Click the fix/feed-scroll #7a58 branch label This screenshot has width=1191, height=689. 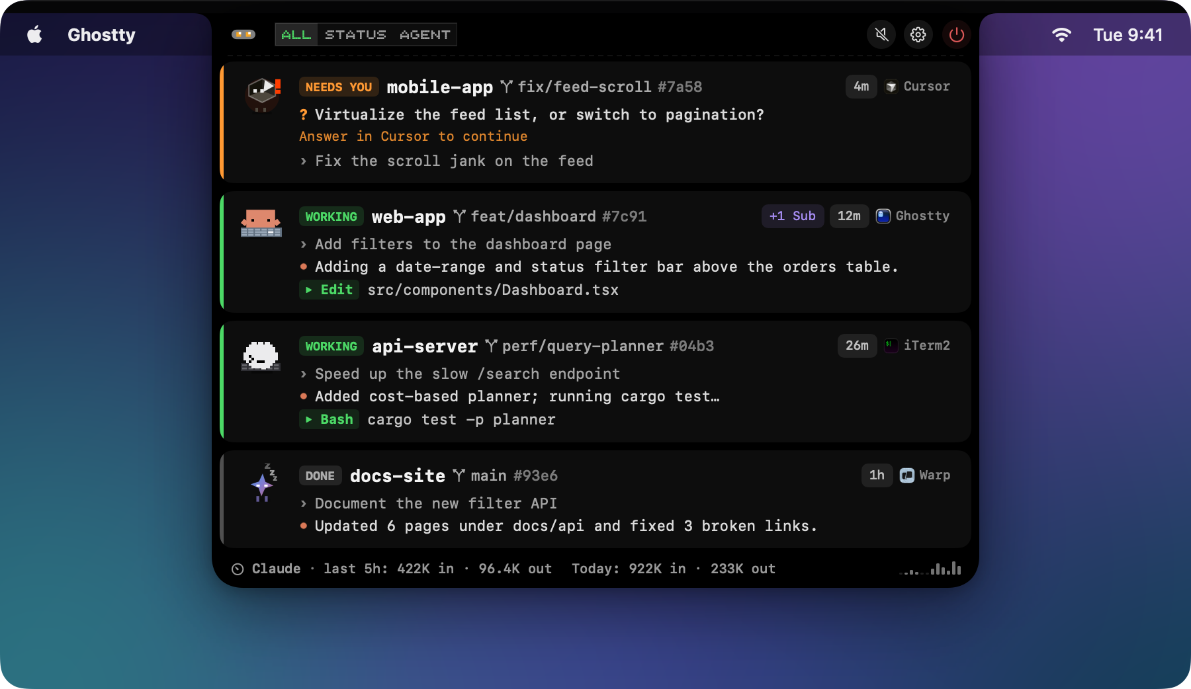coord(609,87)
